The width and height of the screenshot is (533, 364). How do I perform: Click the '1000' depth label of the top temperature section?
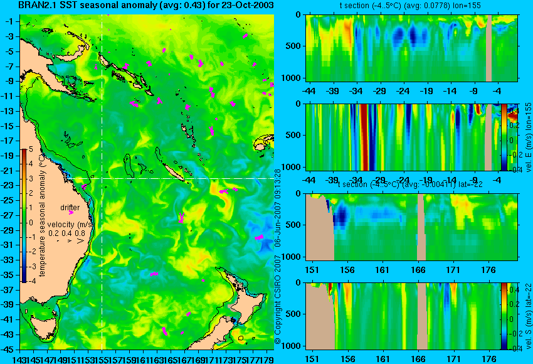click(292, 78)
